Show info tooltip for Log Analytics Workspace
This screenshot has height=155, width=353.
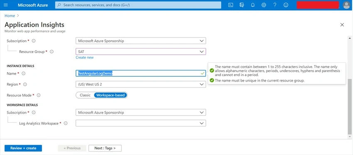(66, 124)
